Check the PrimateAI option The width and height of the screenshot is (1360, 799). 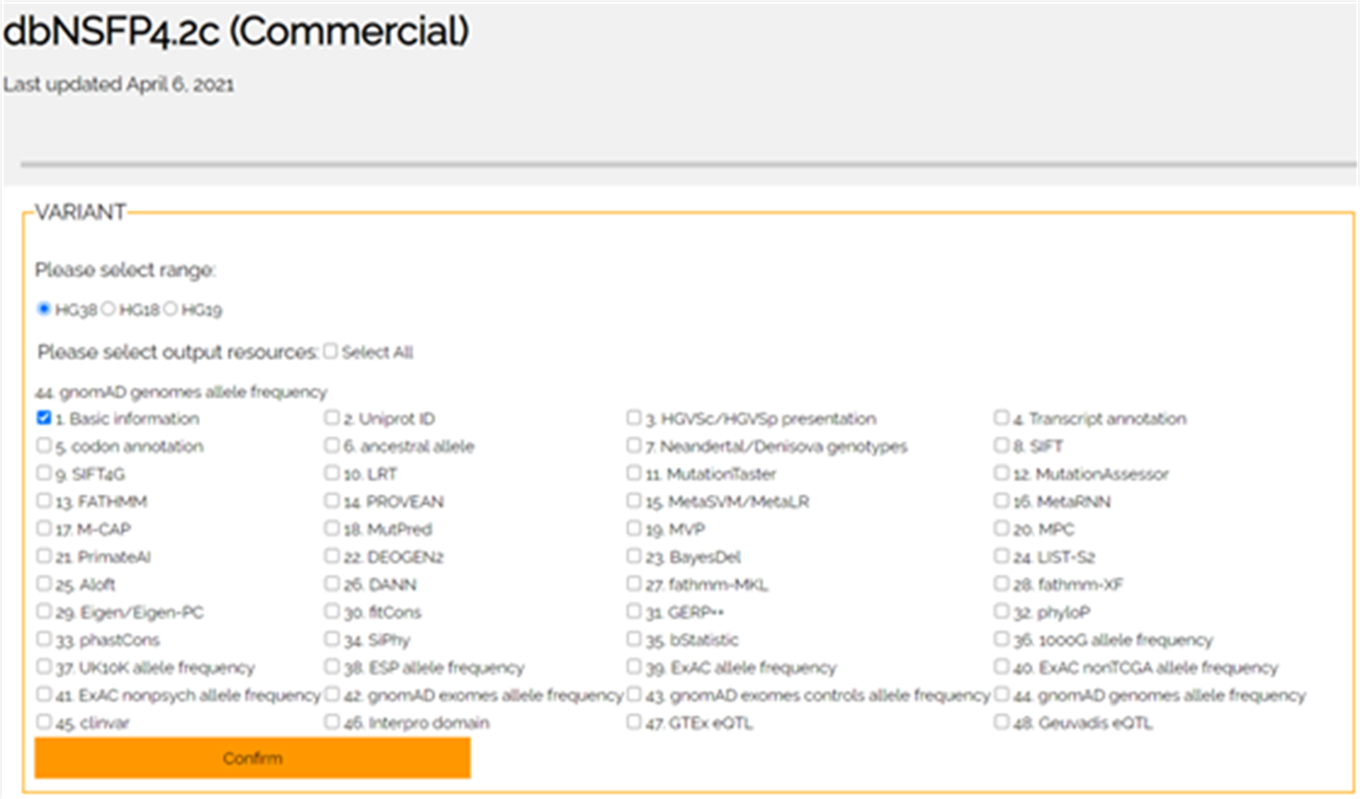44,556
